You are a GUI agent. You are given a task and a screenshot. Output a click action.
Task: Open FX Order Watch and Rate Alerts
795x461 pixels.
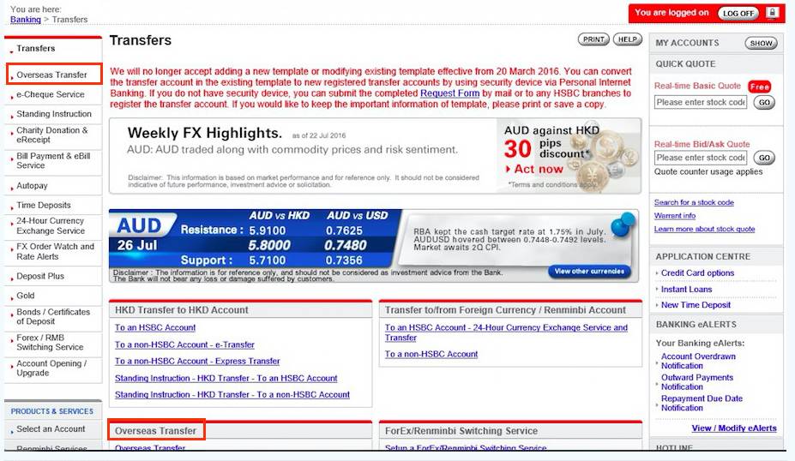point(55,252)
